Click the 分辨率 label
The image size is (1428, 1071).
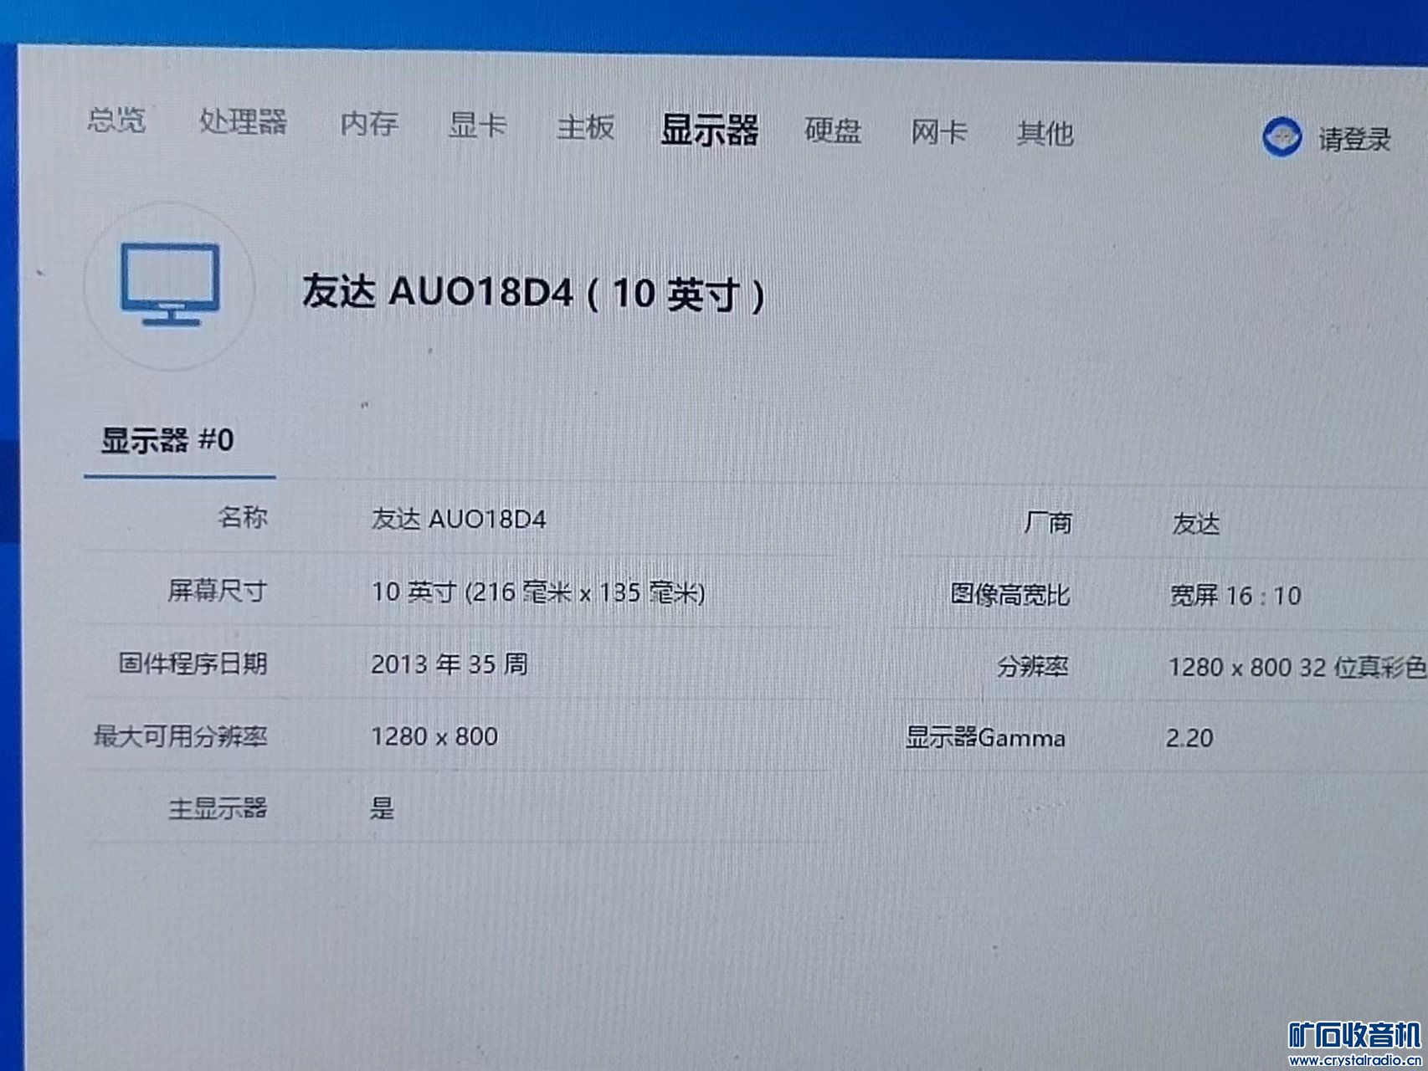coord(1032,667)
